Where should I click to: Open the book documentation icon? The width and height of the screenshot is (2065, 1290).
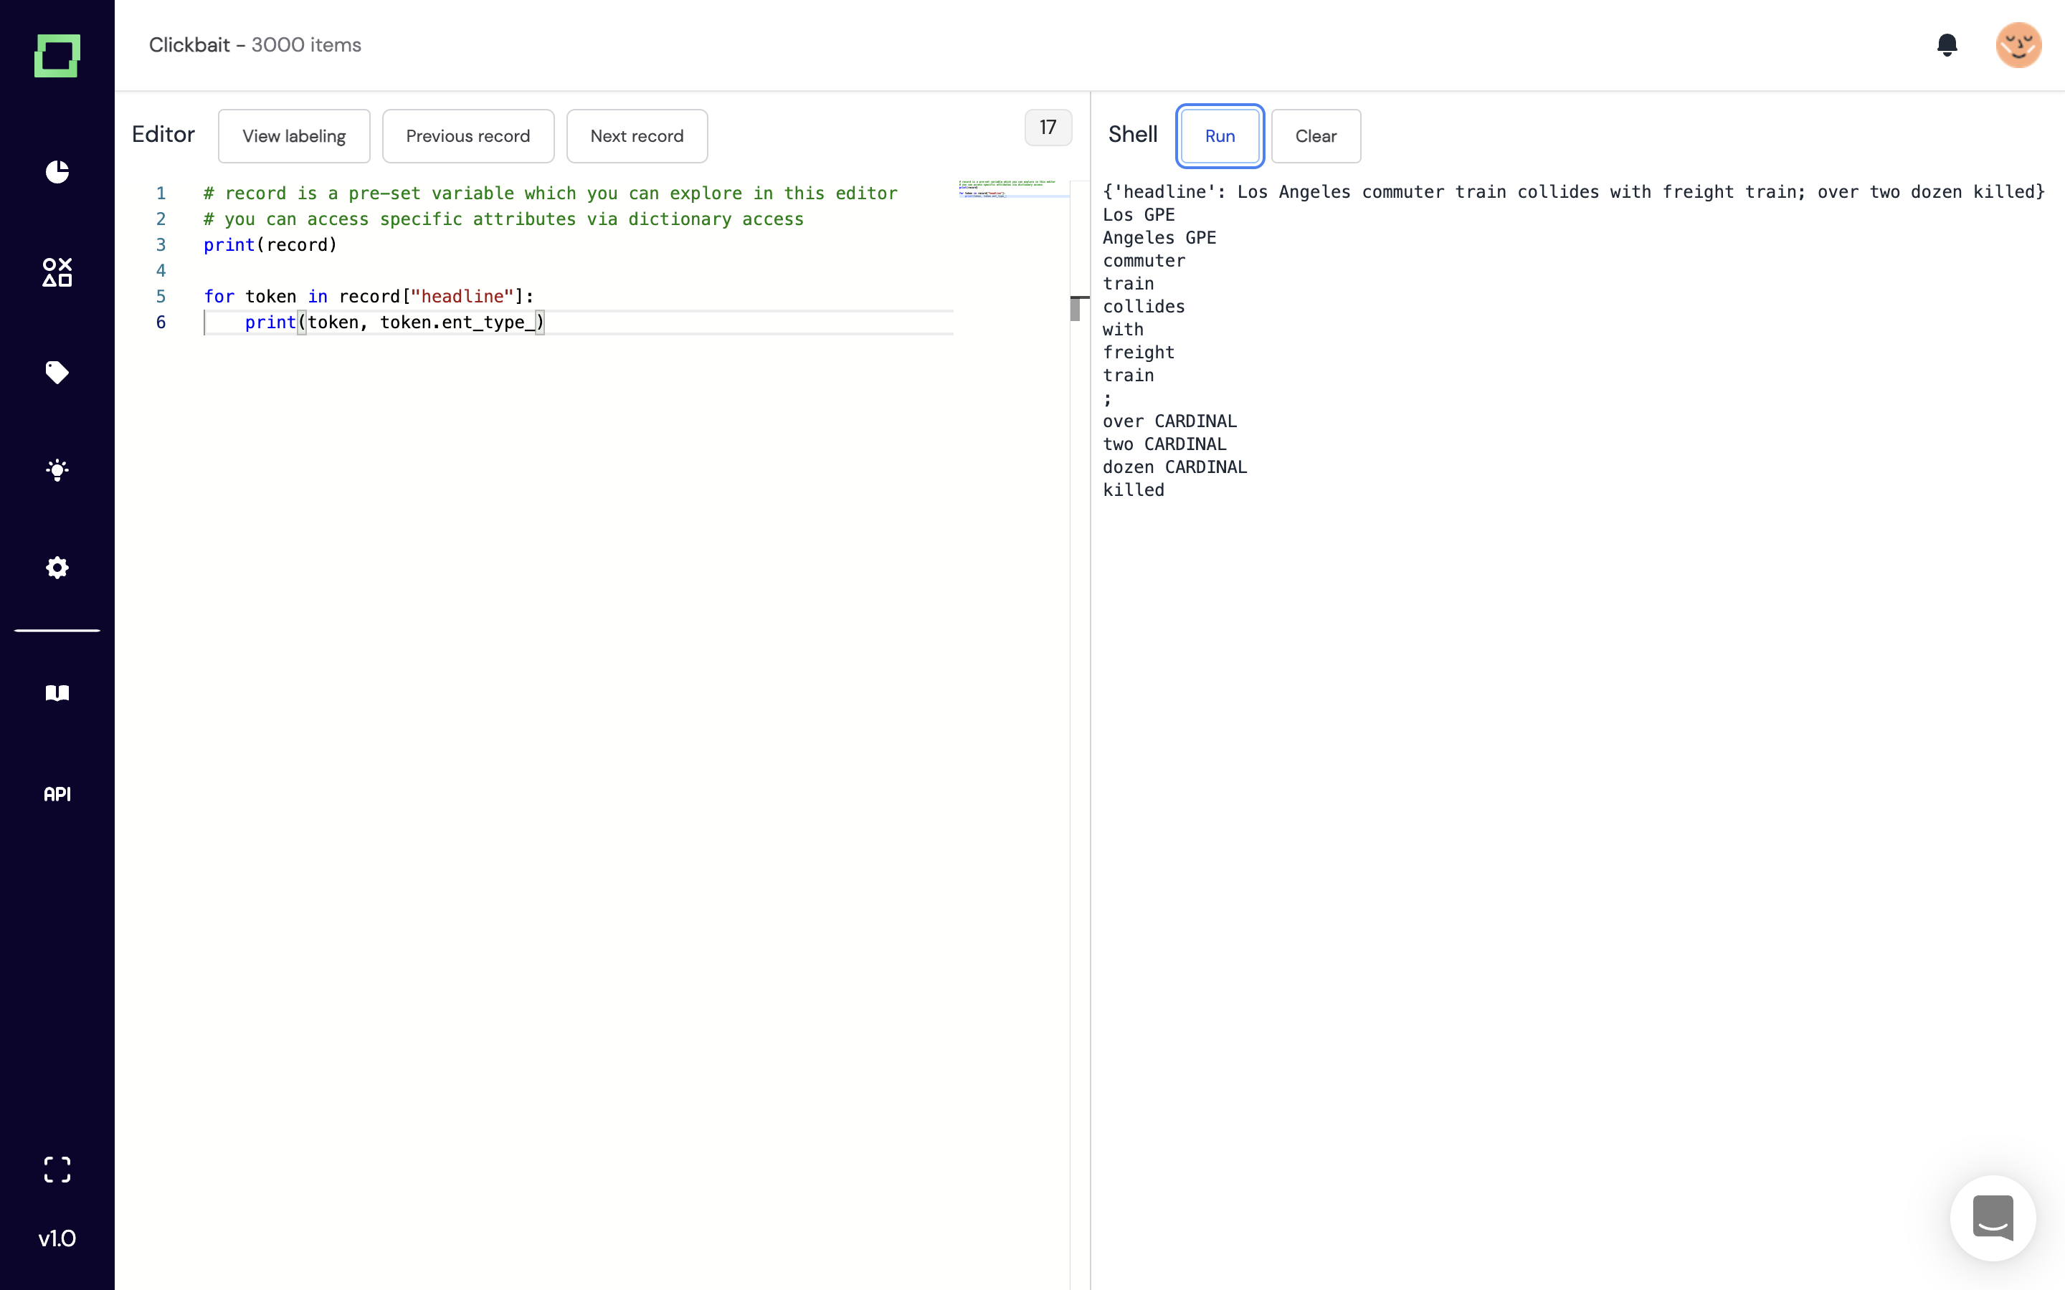point(57,693)
